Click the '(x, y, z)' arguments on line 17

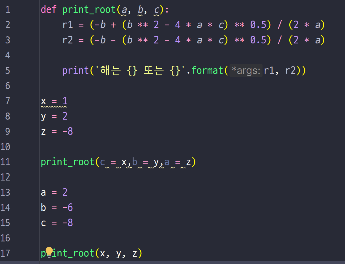[x=118, y=253]
